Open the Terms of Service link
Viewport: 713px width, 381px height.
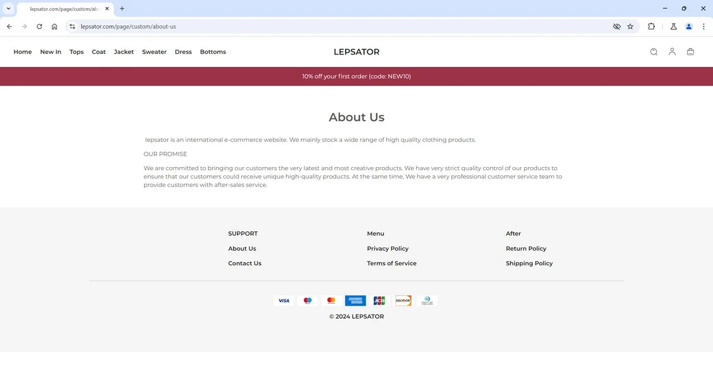point(391,263)
